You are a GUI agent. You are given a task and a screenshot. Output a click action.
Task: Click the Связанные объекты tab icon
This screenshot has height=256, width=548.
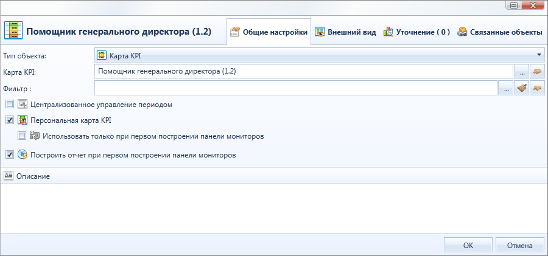coord(462,32)
